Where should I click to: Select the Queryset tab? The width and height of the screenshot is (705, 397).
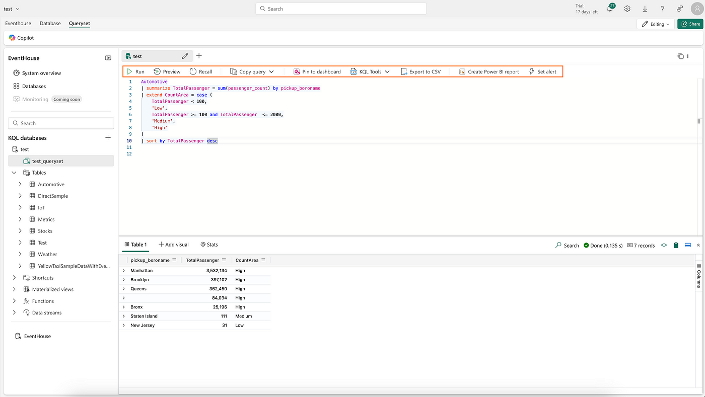click(x=80, y=23)
